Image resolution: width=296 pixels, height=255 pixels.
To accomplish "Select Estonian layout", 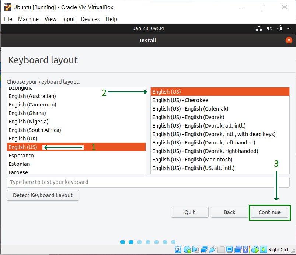I will [76, 164].
